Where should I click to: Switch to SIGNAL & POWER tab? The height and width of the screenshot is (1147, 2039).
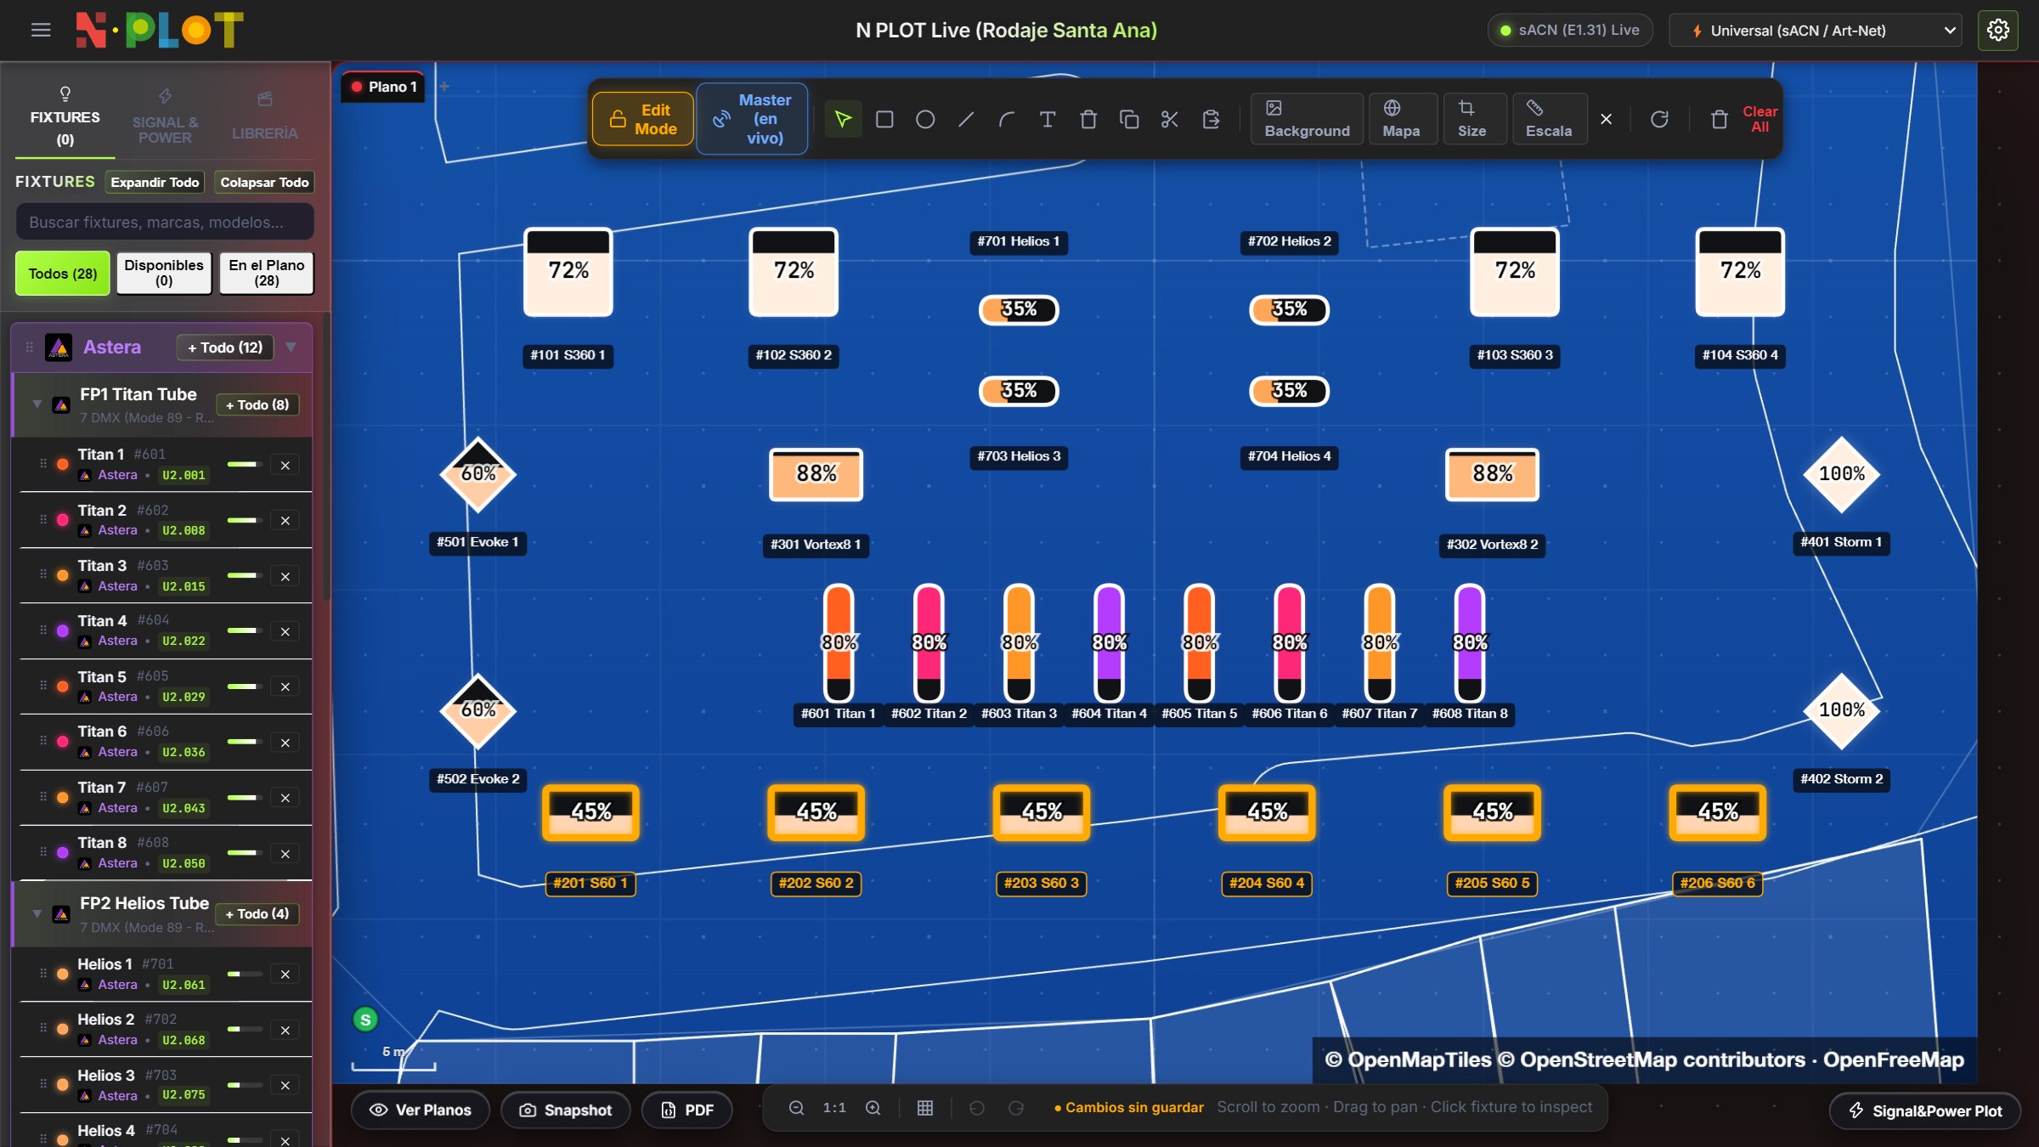point(165,116)
